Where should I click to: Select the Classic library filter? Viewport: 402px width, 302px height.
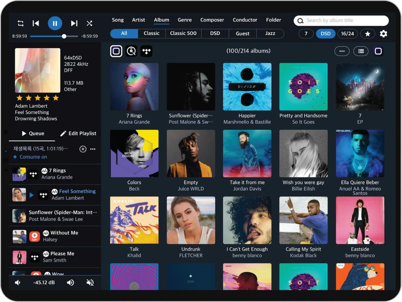click(152, 34)
